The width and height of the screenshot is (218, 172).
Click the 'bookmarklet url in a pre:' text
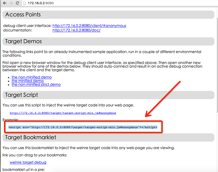[24, 169]
